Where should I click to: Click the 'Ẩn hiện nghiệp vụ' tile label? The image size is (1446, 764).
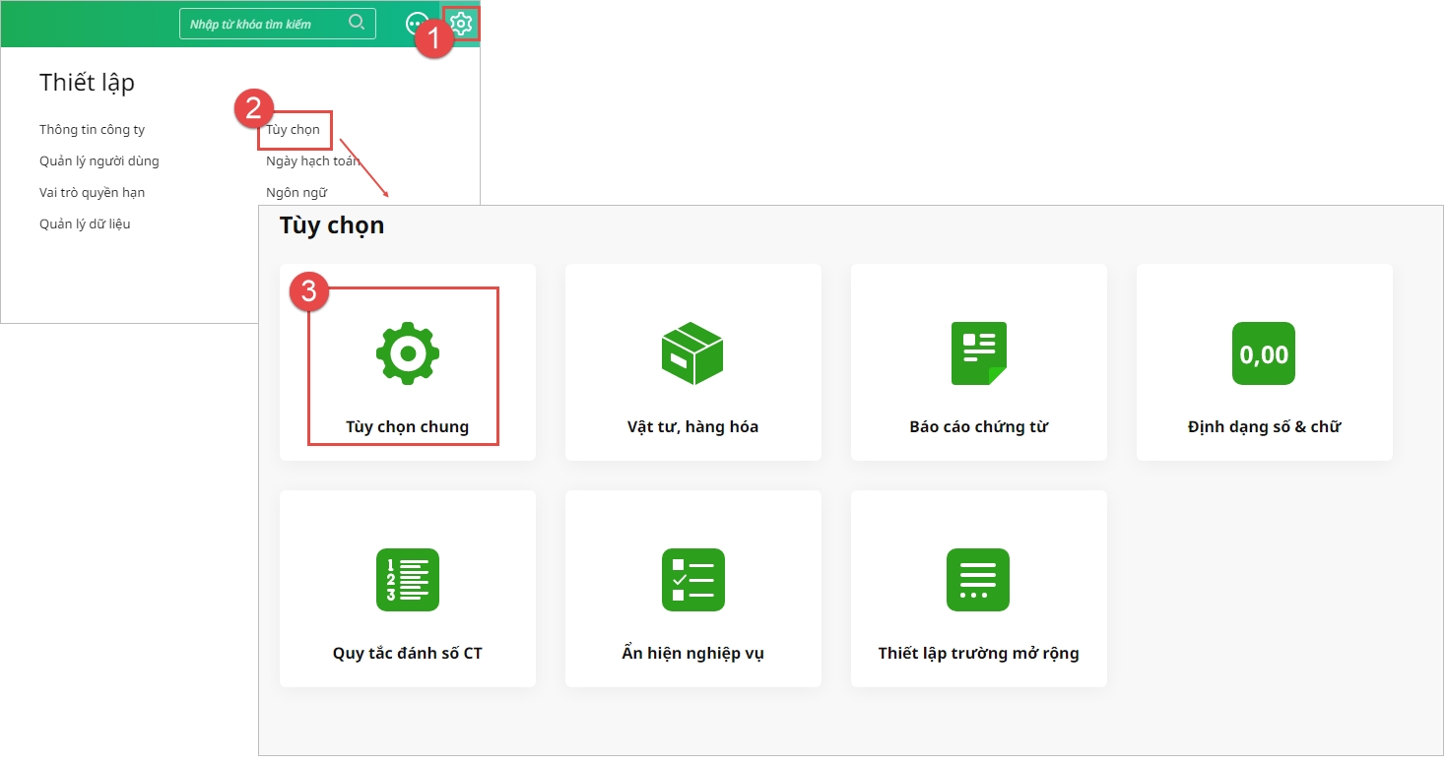pos(692,654)
